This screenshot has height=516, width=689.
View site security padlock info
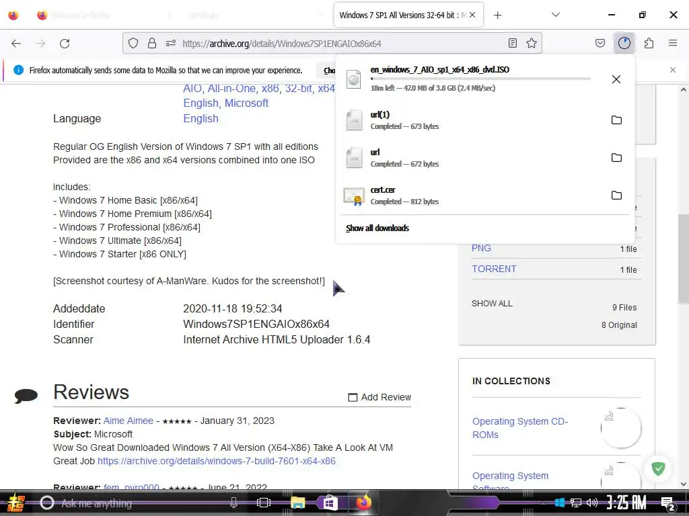(152, 43)
